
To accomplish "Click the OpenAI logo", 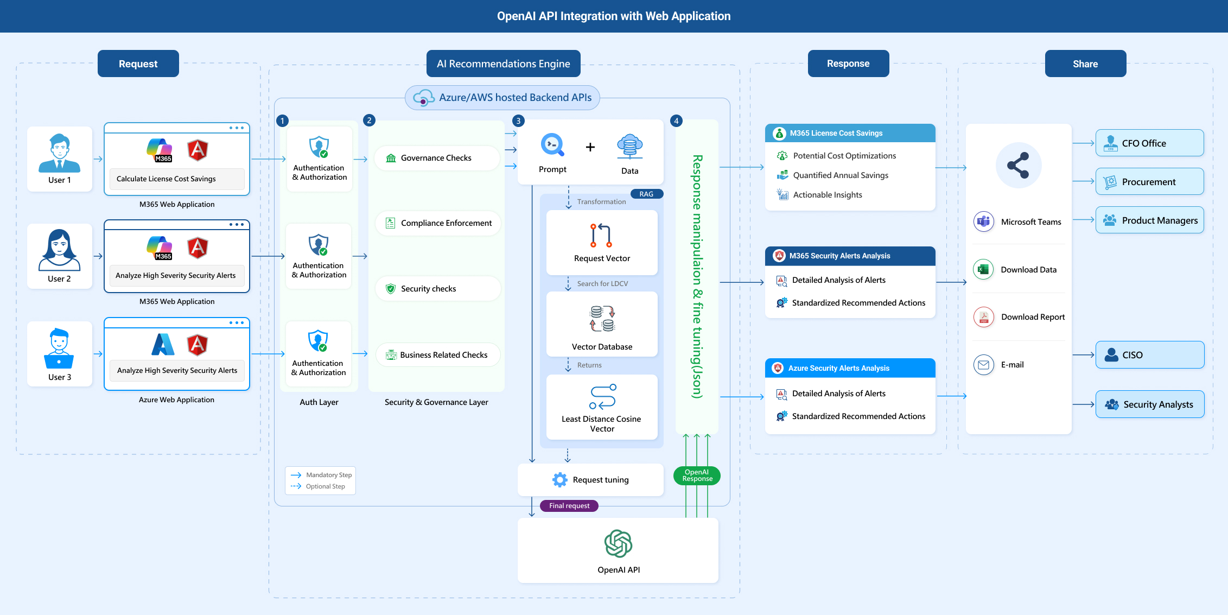I will tap(619, 543).
